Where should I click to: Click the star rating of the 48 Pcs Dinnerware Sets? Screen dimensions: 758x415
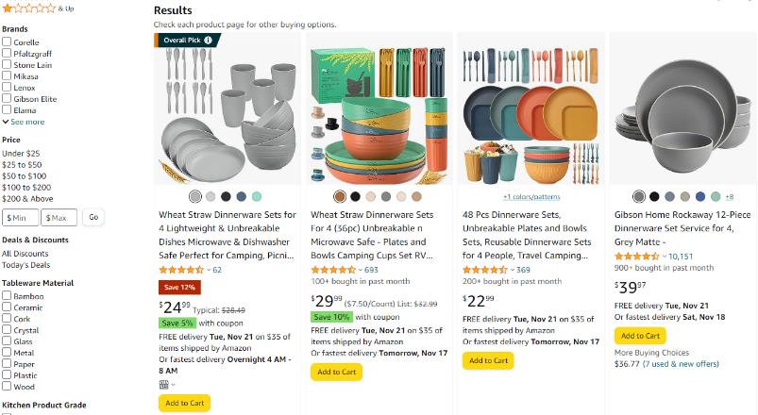(485, 270)
